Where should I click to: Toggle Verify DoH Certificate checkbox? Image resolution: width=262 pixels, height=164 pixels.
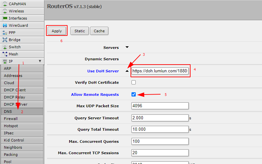(133, 82)
